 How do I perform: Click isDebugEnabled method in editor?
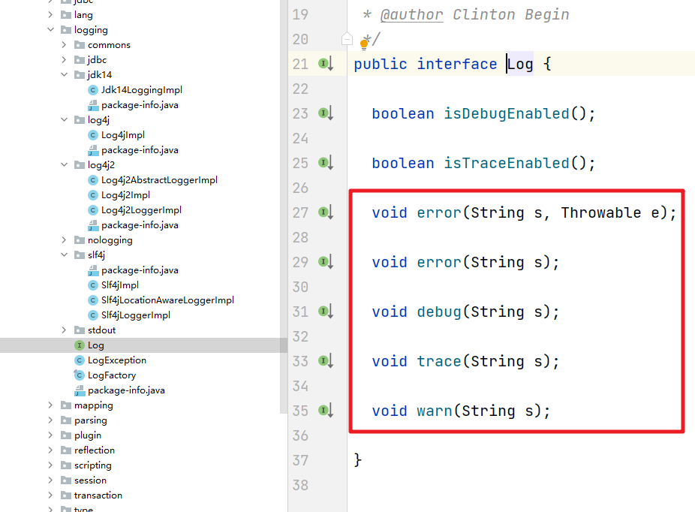[x=507, y=114]
